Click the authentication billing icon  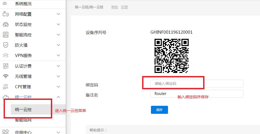(6, 66)
